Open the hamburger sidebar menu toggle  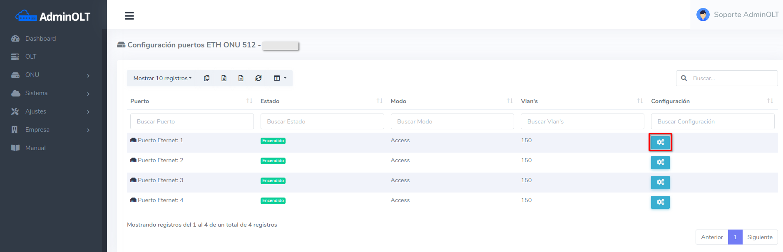(x=129, y=16)
